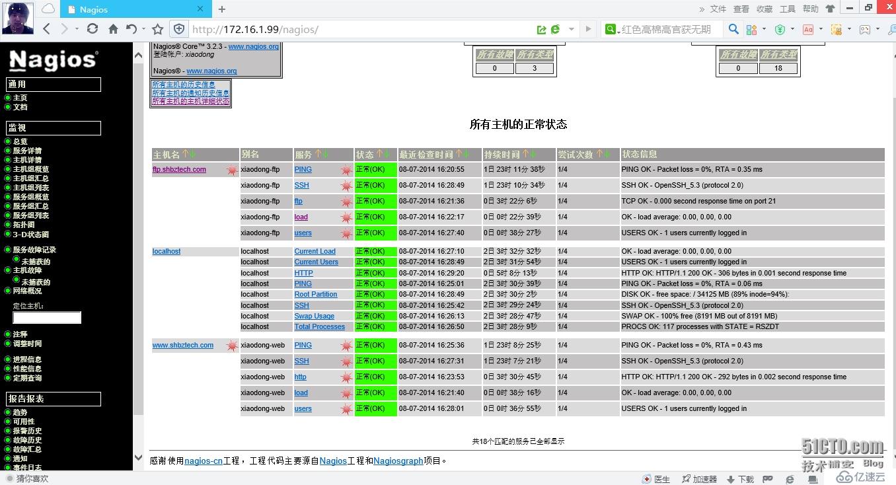Sort last check time ascending arrow

pos(459,154)
